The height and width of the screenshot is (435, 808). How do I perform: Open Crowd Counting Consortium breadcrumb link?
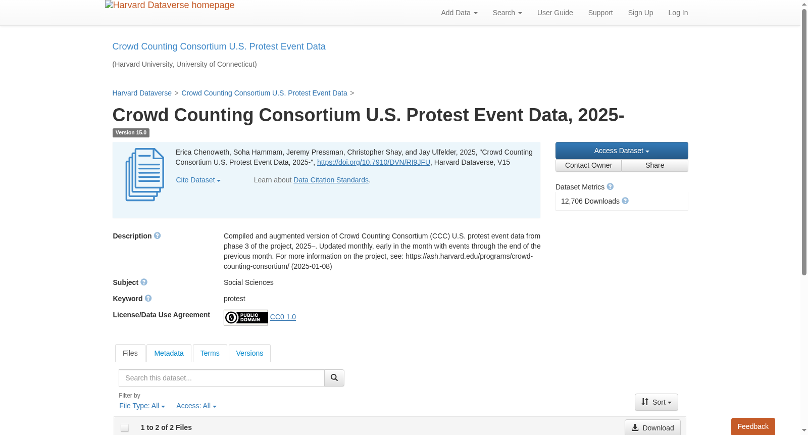[264, 93]
